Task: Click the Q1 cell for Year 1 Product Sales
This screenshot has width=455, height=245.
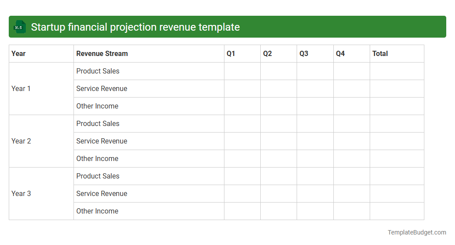Action: (242, 71)
